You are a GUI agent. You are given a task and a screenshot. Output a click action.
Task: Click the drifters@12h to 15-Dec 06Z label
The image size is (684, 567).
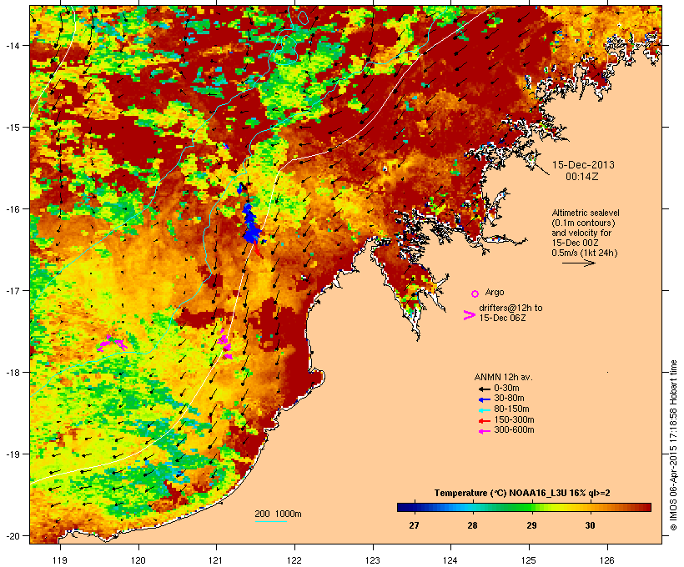click(x=510, y=313)
